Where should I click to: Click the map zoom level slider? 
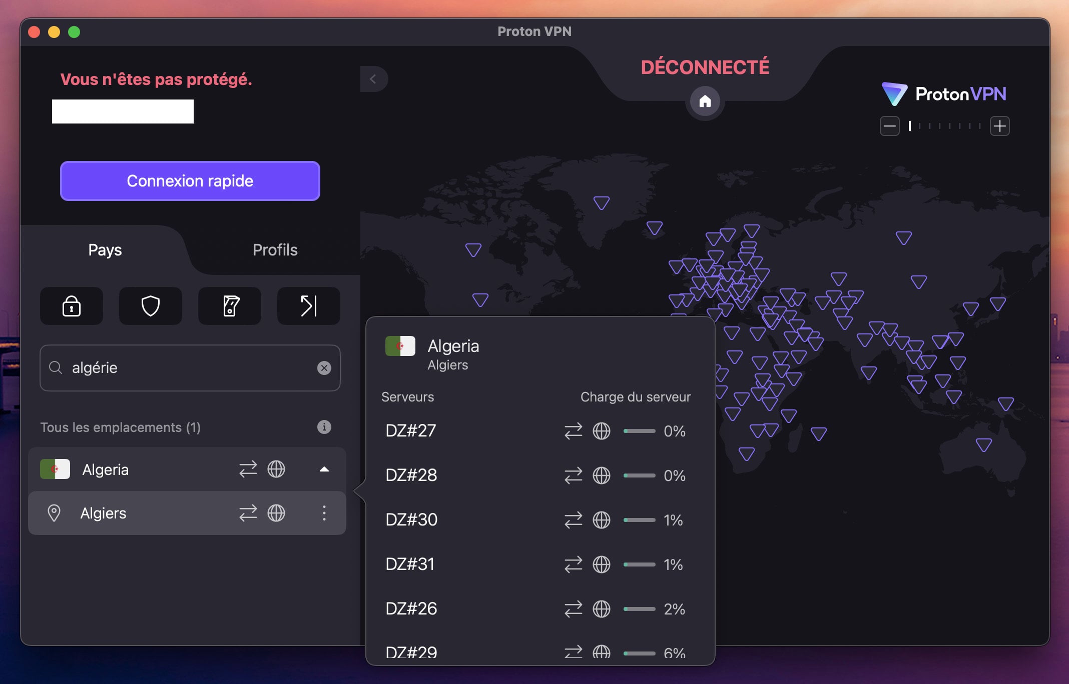click(945, 126)
